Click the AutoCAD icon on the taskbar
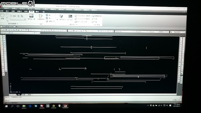Viewport: 201px width, 113px height. (x=65, y=106)
